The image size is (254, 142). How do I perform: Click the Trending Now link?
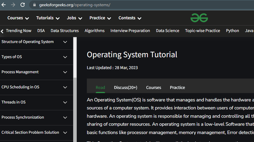19,31
